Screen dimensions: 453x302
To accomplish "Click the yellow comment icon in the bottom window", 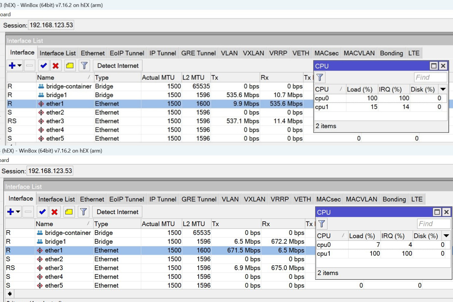I will click(69, 212).
